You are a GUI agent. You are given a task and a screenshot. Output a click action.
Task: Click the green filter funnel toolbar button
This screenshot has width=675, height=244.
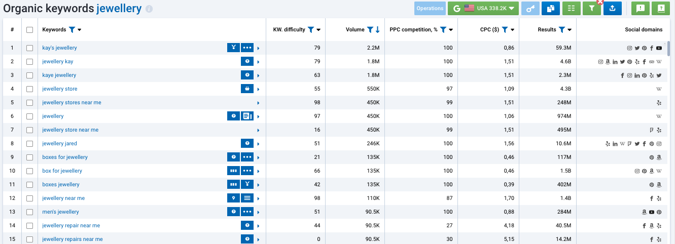(x=591, y=8)
